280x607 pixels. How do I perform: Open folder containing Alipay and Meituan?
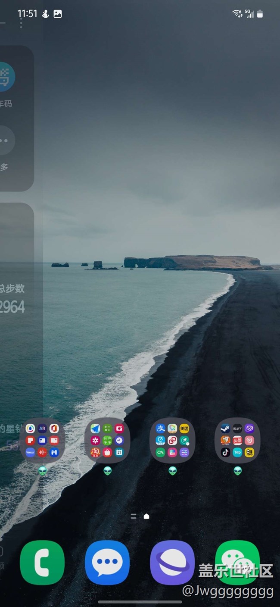point(172,440)
